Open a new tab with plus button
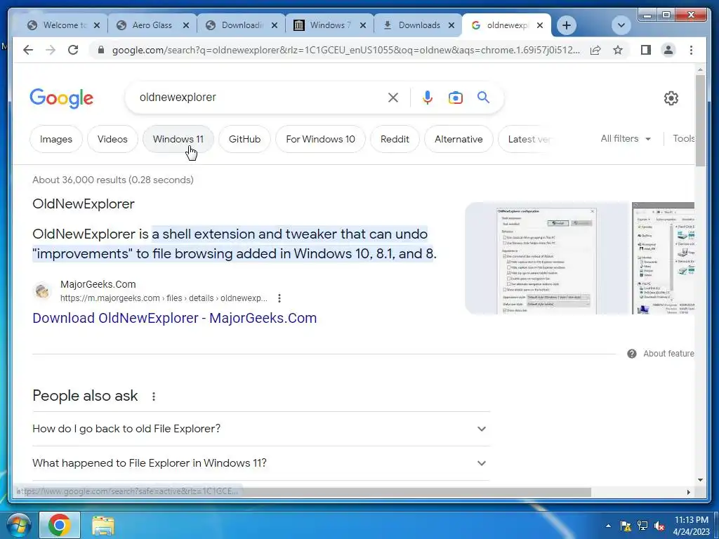 click(567, 25)
